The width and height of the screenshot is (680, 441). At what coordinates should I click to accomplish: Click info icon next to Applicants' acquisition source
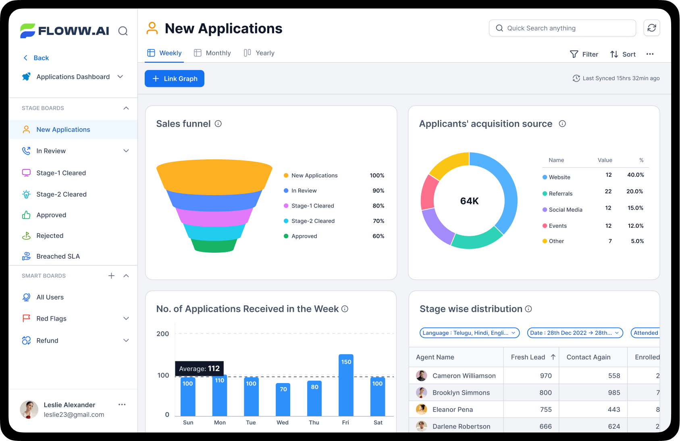[562, 124]
